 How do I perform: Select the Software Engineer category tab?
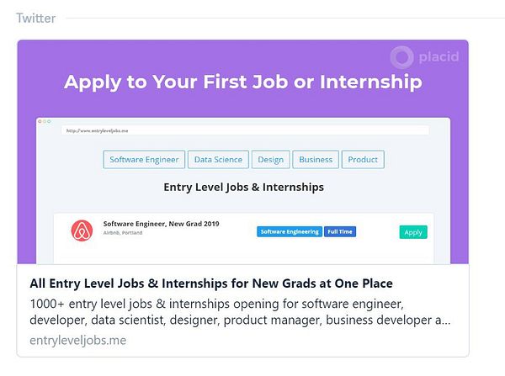coord(144,159)
